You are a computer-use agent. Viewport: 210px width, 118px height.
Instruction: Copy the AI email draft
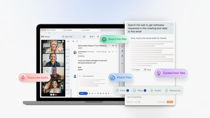coord(147,70)
